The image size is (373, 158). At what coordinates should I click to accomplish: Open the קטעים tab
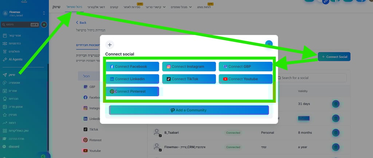pyautogui.click(x=114, y=7)
